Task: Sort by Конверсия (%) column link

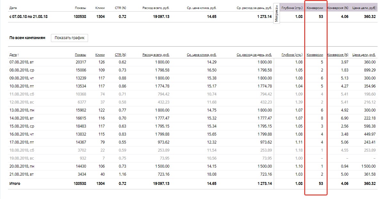Action: [338, 55]
